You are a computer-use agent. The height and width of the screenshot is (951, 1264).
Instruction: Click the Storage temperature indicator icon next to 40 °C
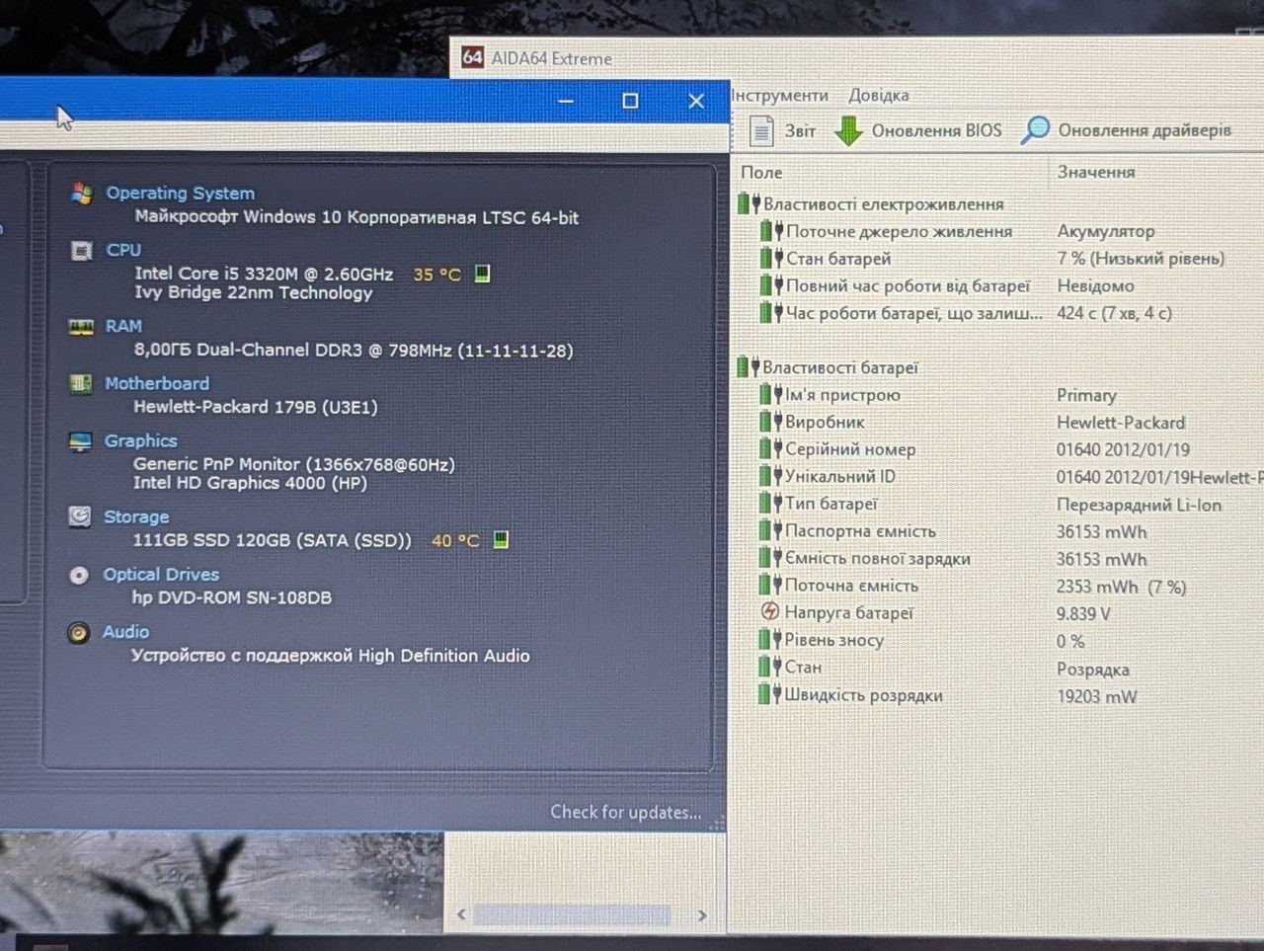tap(501, 540)
